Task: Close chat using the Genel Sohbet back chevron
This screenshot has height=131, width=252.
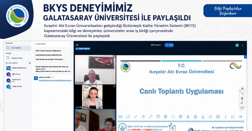Action: (x=35, y=44)
